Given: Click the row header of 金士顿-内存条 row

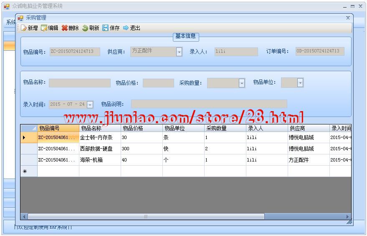Looking at the screenshot, I should tap(29, 137).
